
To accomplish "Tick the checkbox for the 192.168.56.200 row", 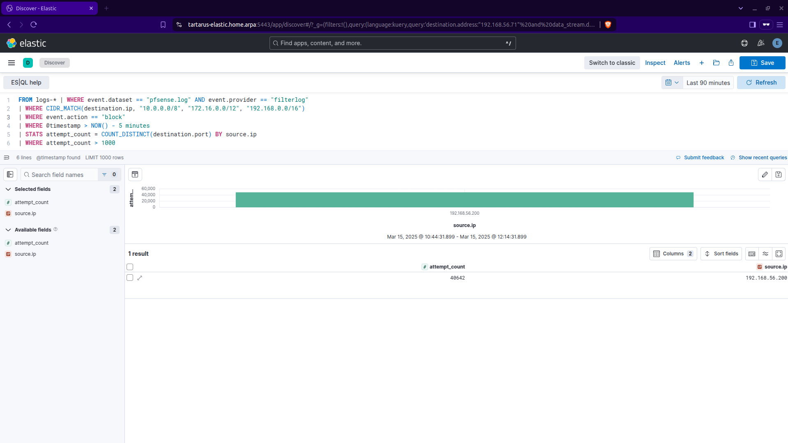I will coord(130,278).
